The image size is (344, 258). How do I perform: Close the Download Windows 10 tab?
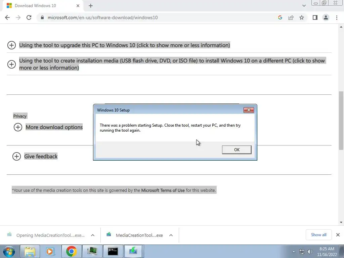click(x=78, y=6)
